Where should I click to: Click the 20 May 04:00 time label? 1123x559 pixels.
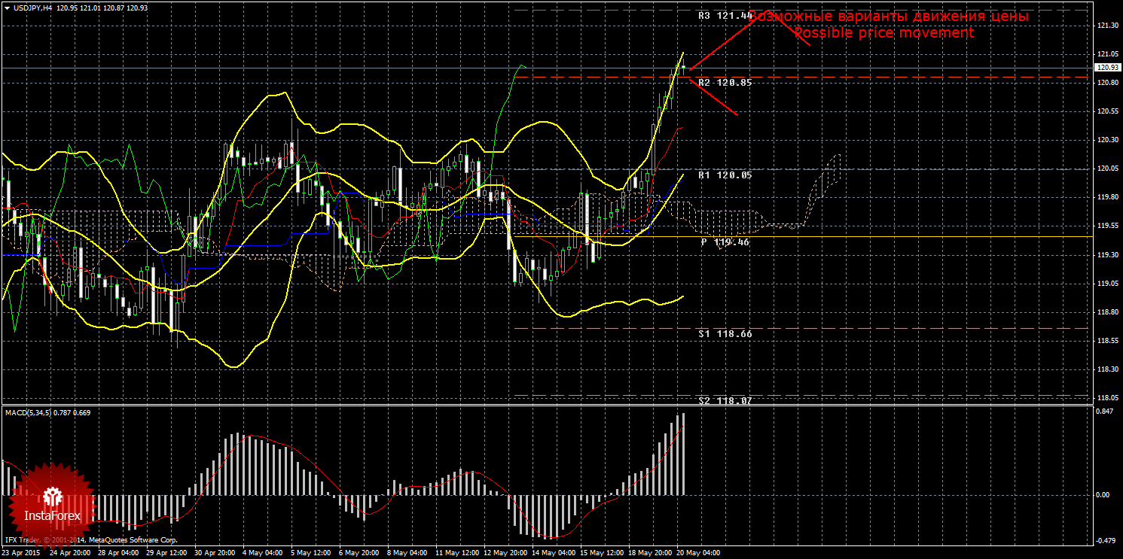click(x=698, y=553)
